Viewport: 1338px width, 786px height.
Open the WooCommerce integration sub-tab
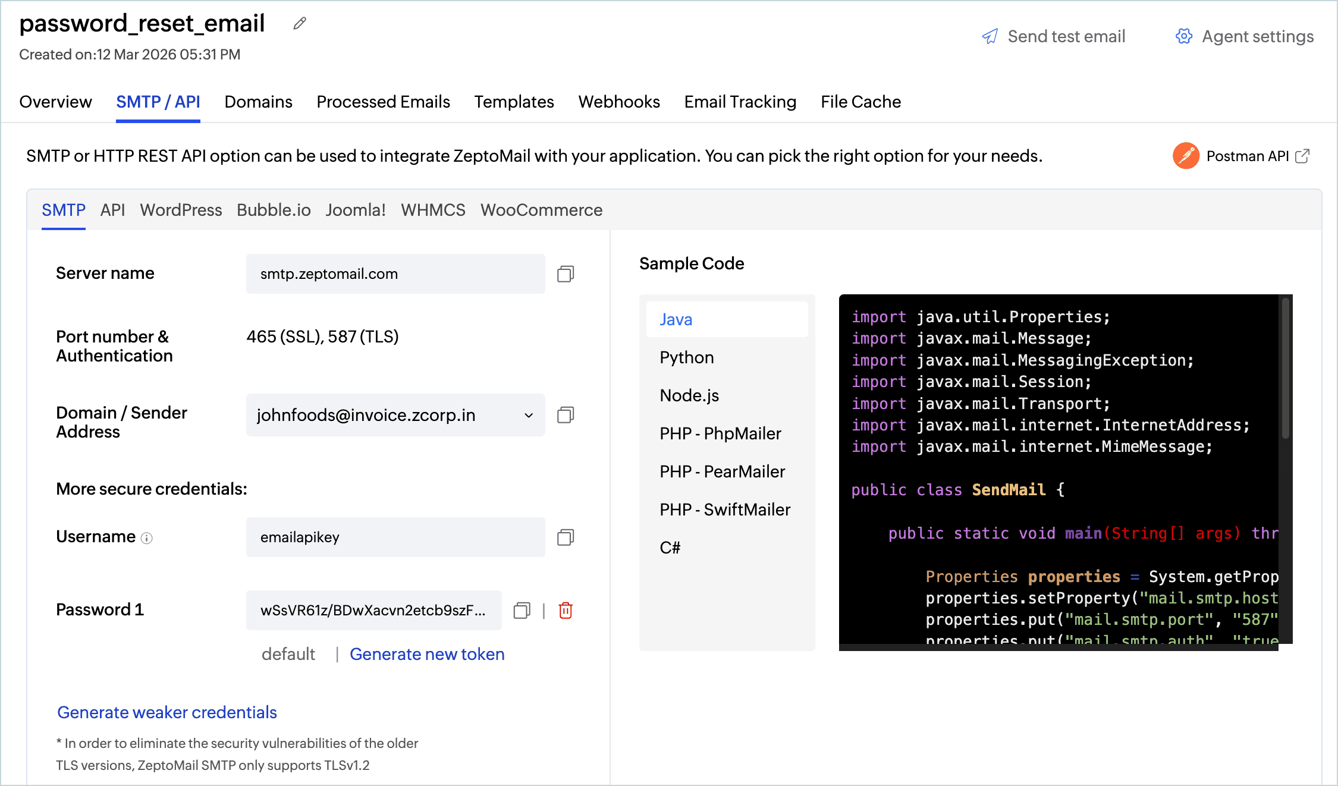point(541,210)
